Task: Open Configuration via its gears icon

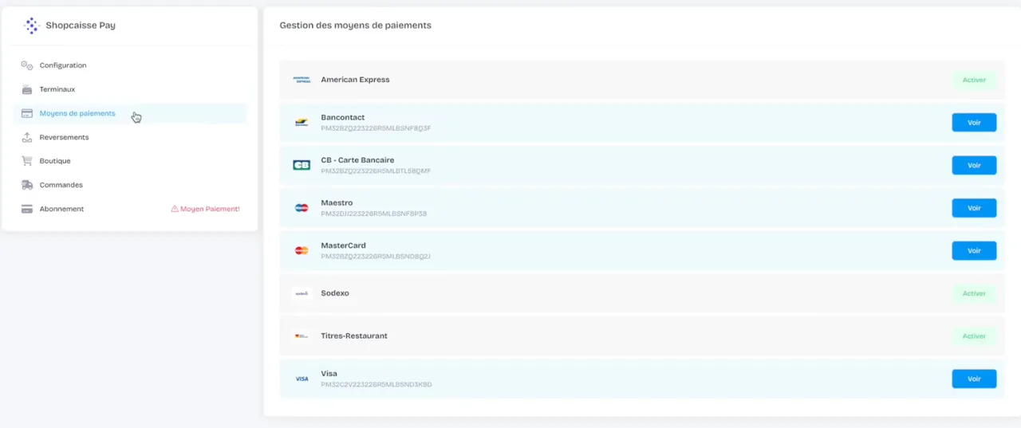Action: (x=27, y=65)
